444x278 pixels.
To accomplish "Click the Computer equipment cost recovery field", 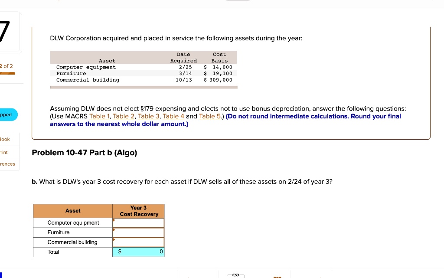I will pyautogui.click(x=138, y=223).
